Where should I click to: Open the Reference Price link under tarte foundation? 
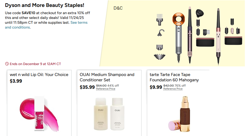(x=173, y=89)
